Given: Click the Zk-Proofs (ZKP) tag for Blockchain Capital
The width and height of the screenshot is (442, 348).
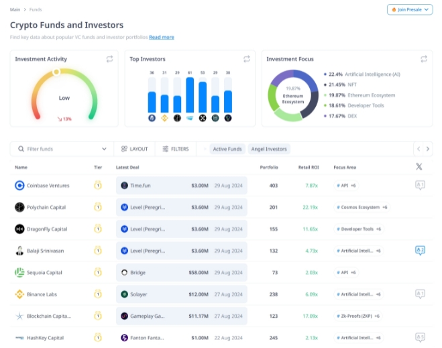Looking at the screenshot, I should 358,316.
